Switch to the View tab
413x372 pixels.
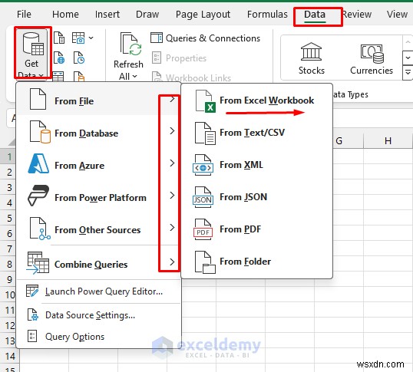point(397,15)
